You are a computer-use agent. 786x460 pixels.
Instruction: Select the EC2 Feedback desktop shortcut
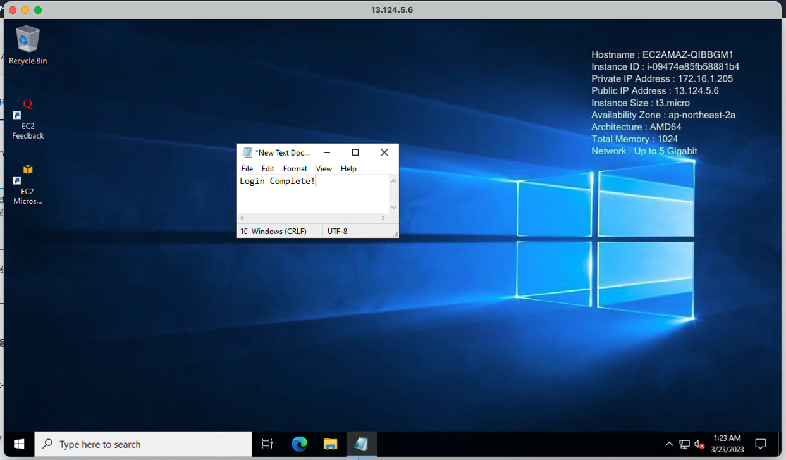[x=28, y=119]
